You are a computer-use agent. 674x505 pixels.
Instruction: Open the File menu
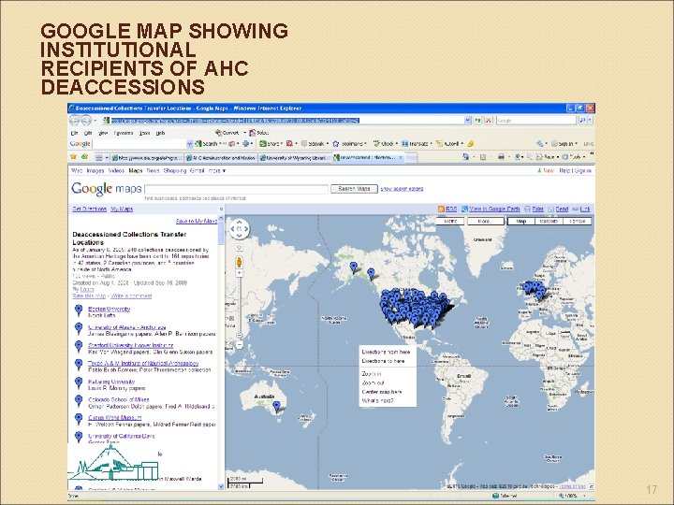click(74, 133)
